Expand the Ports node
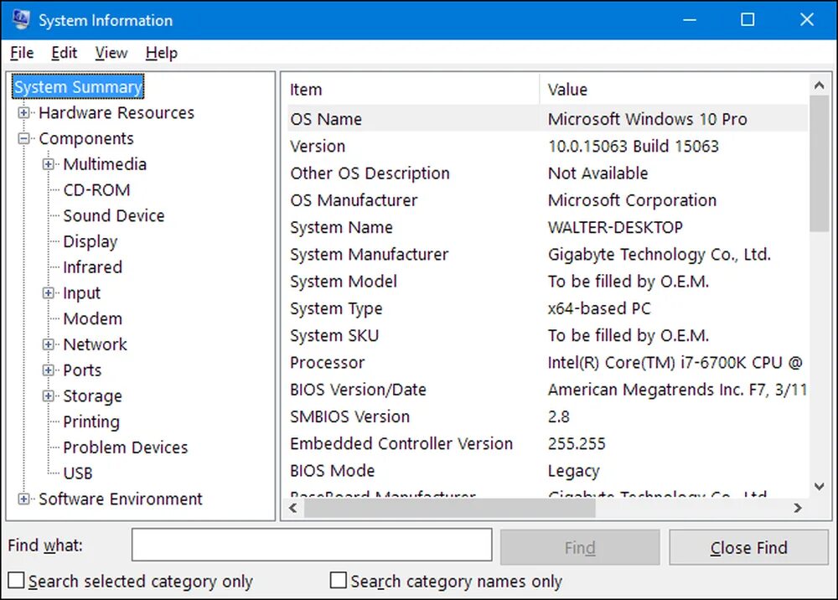 pyautogui.click(x=48, y=370)
